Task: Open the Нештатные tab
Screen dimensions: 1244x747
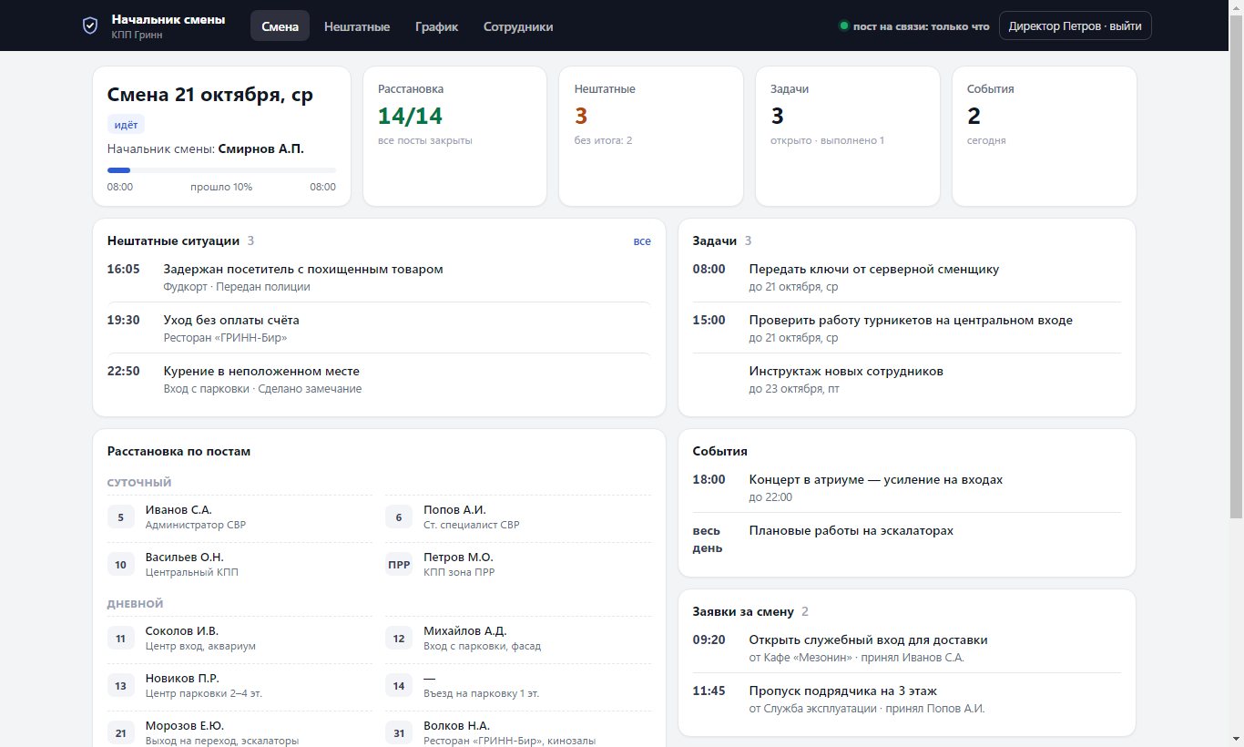Action: click(357, 26)
